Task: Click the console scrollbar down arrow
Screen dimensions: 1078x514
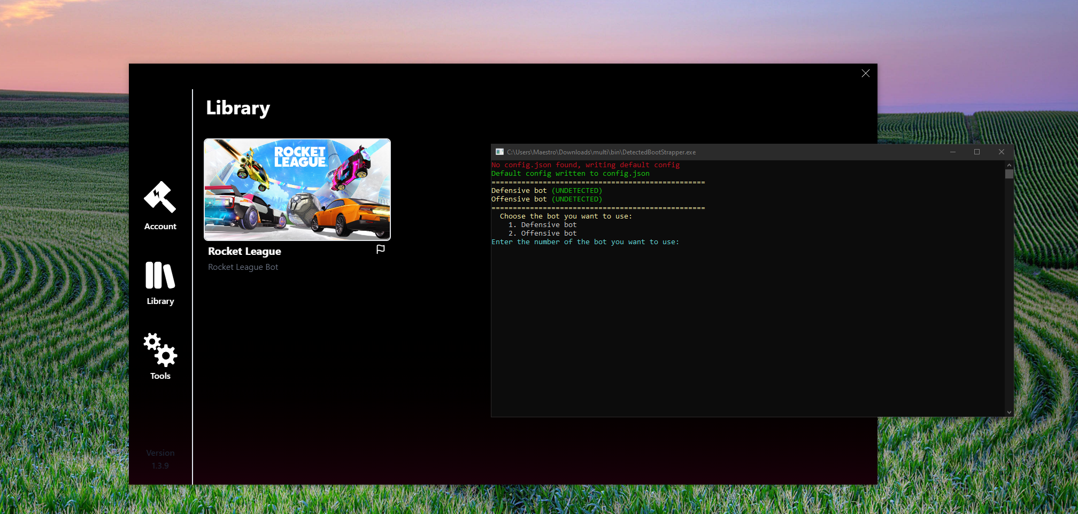Action: point(1009,412)
